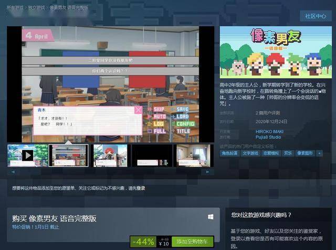Select the 像素图形 tag
Viewport: 336px width, 250px height.
coord(305,153)
